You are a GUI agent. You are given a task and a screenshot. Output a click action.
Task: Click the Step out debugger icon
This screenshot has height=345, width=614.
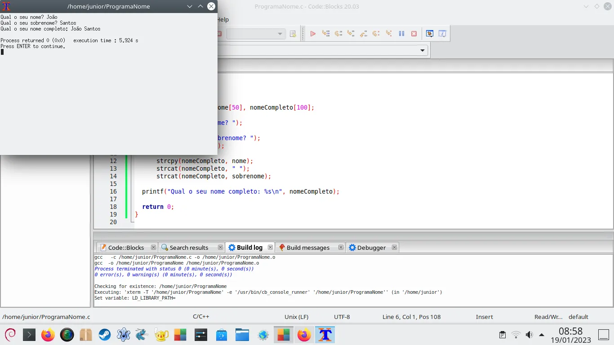coord(364,34)
